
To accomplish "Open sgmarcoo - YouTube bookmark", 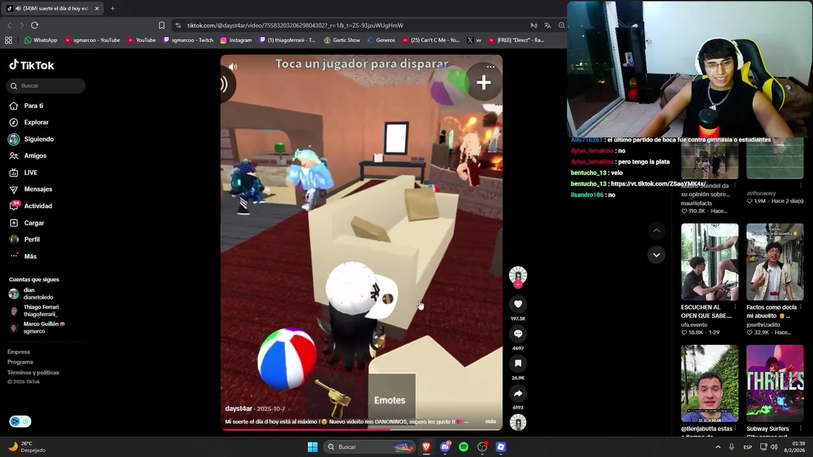I will tap(92, 40).
